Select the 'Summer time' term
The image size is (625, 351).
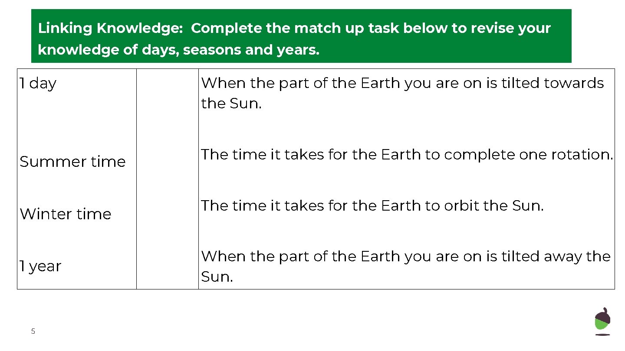point(72,162)
